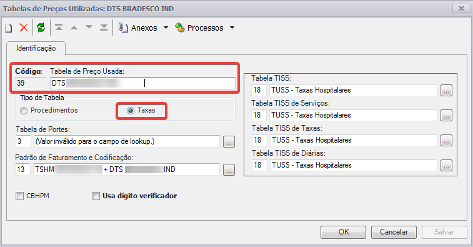Click the Tabela TISS de Serviços description field
Viewport: 473px width, 247px height.
(353, 115)
